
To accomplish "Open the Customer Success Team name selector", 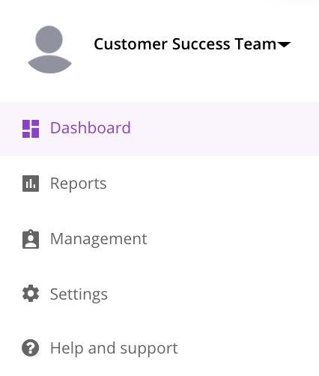I will click(x=192, y=44).
